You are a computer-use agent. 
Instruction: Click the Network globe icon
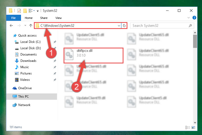[15, 105]
